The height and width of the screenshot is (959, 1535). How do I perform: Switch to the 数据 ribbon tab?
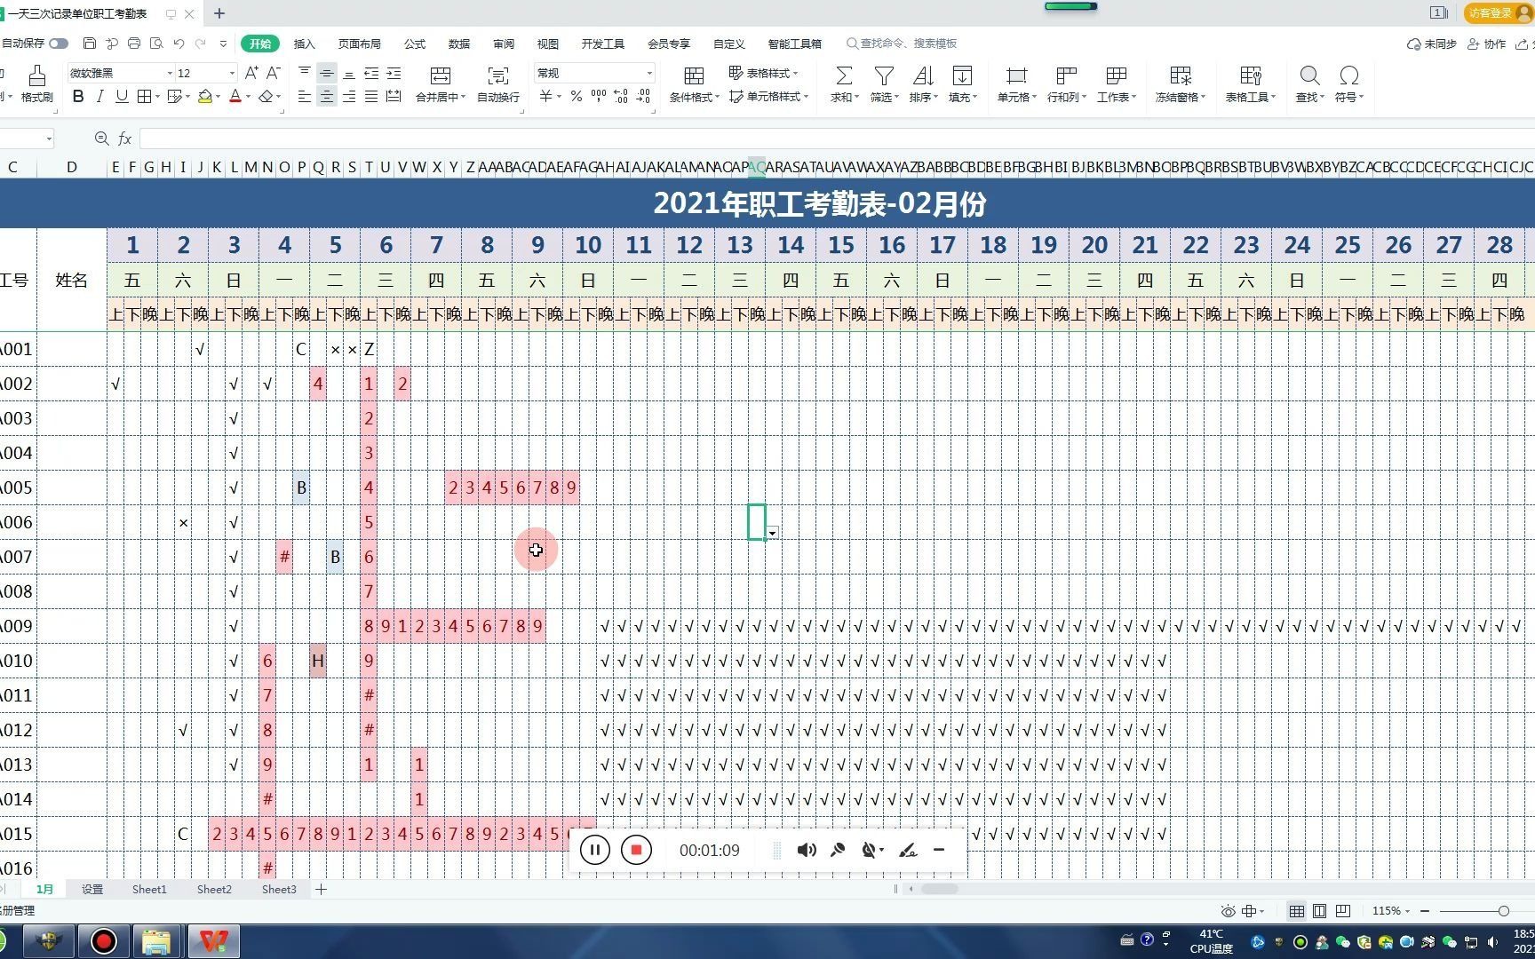tap(458, 43)
